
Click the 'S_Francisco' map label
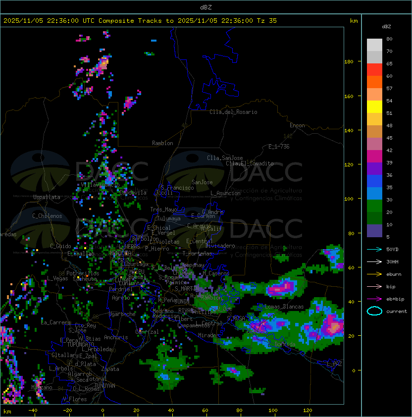(x=177, y=188)
